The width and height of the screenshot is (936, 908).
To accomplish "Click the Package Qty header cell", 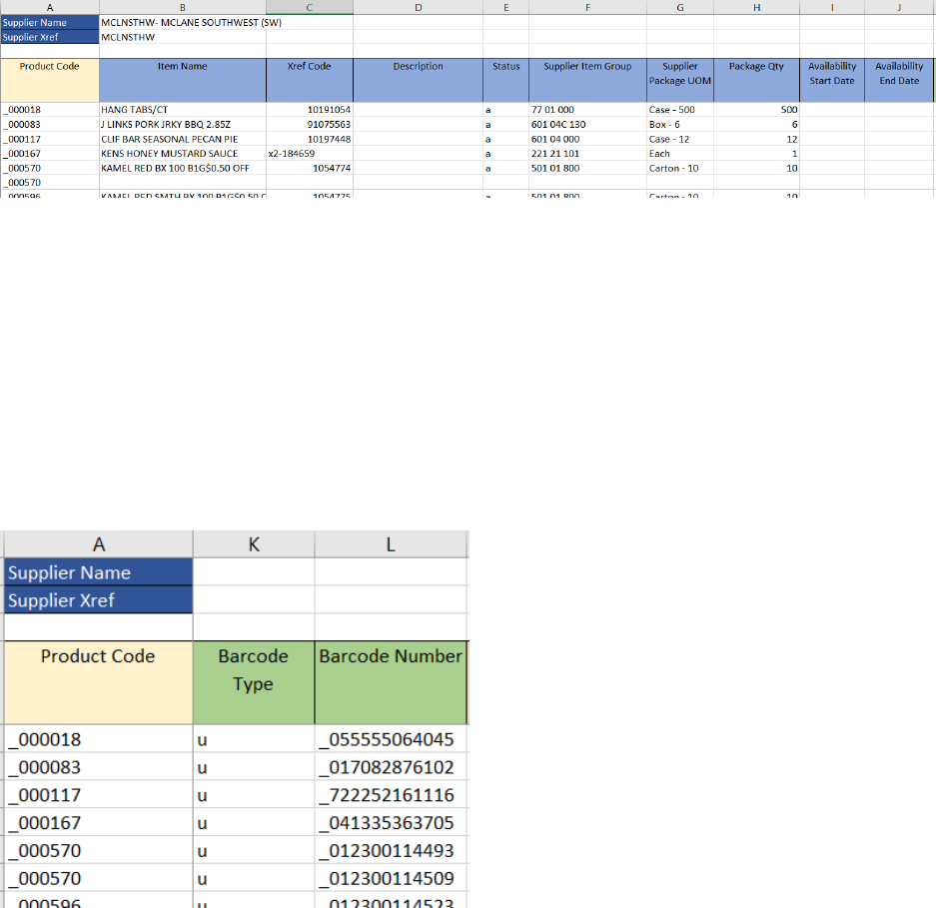I will coord(756,80).
